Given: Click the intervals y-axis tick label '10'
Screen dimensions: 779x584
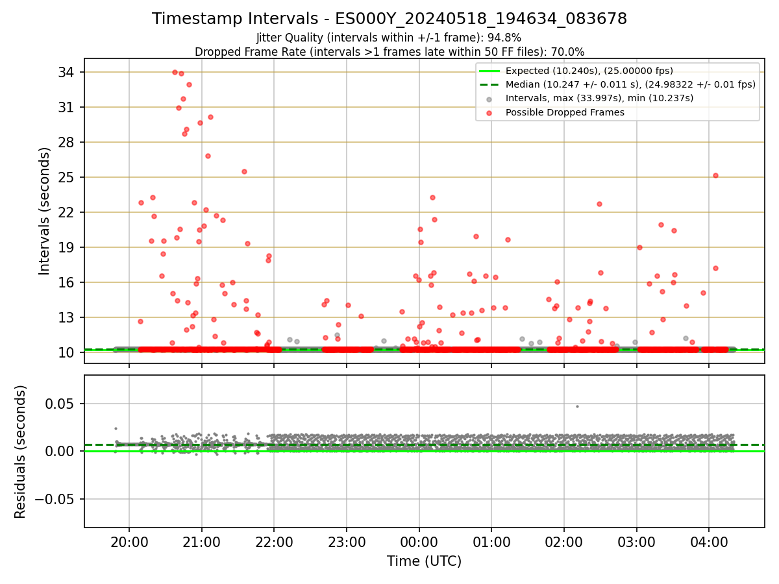Looking at the screenshot, I should (68, 352).
